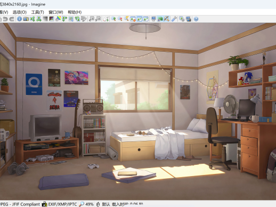Flip image vertically with green up-down arrows icon

click(x=33, y=19)
